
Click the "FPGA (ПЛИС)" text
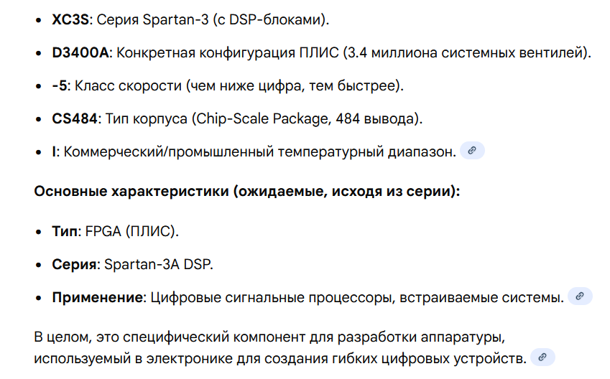131,231
